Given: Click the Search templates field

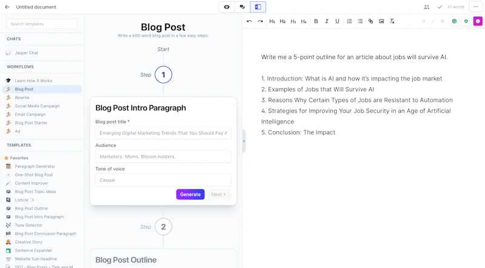Looking at the screenshot, I should pos(42,24).
